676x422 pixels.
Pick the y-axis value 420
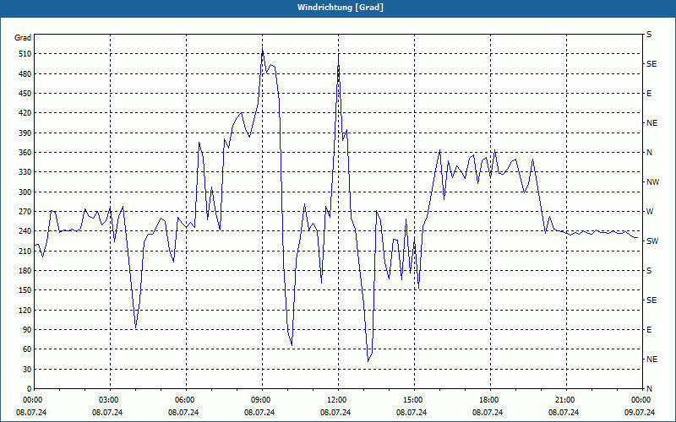click(25, 113)
